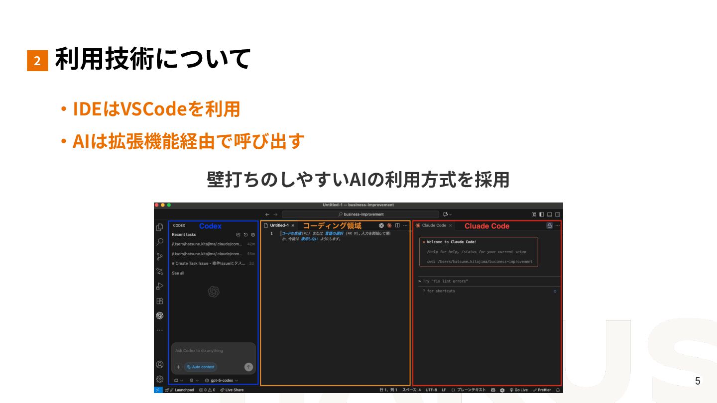Click the Copilot icon in the status bar
Image resolution: width=717 pixels, height=403 pixels.
[x=493, y=390]
